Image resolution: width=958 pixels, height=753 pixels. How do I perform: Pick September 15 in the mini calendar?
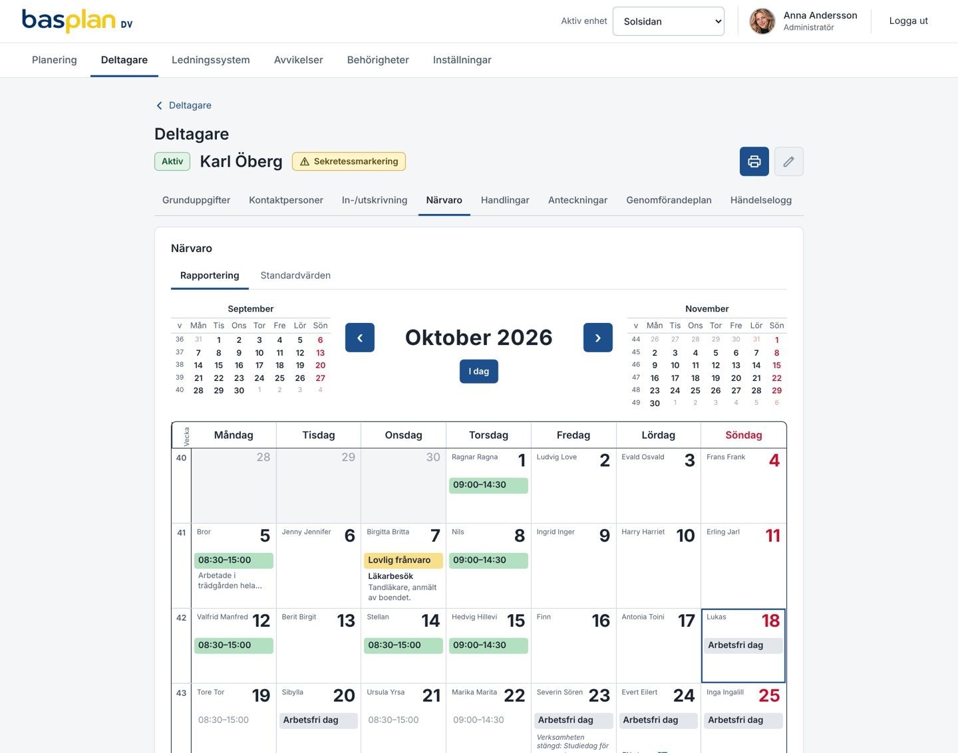point(219,366)
